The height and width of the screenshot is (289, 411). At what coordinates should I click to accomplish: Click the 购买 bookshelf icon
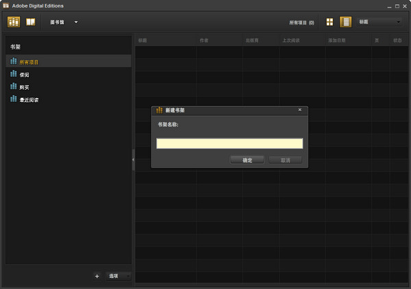(14, 86)
